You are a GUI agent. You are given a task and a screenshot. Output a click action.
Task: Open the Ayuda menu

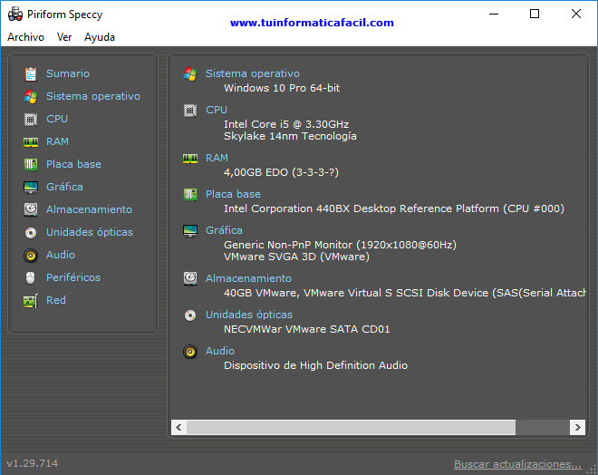[x=100, y=37]
